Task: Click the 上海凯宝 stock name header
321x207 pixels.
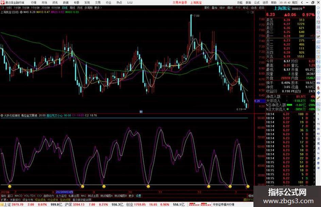Action: (x=282, y=8)
